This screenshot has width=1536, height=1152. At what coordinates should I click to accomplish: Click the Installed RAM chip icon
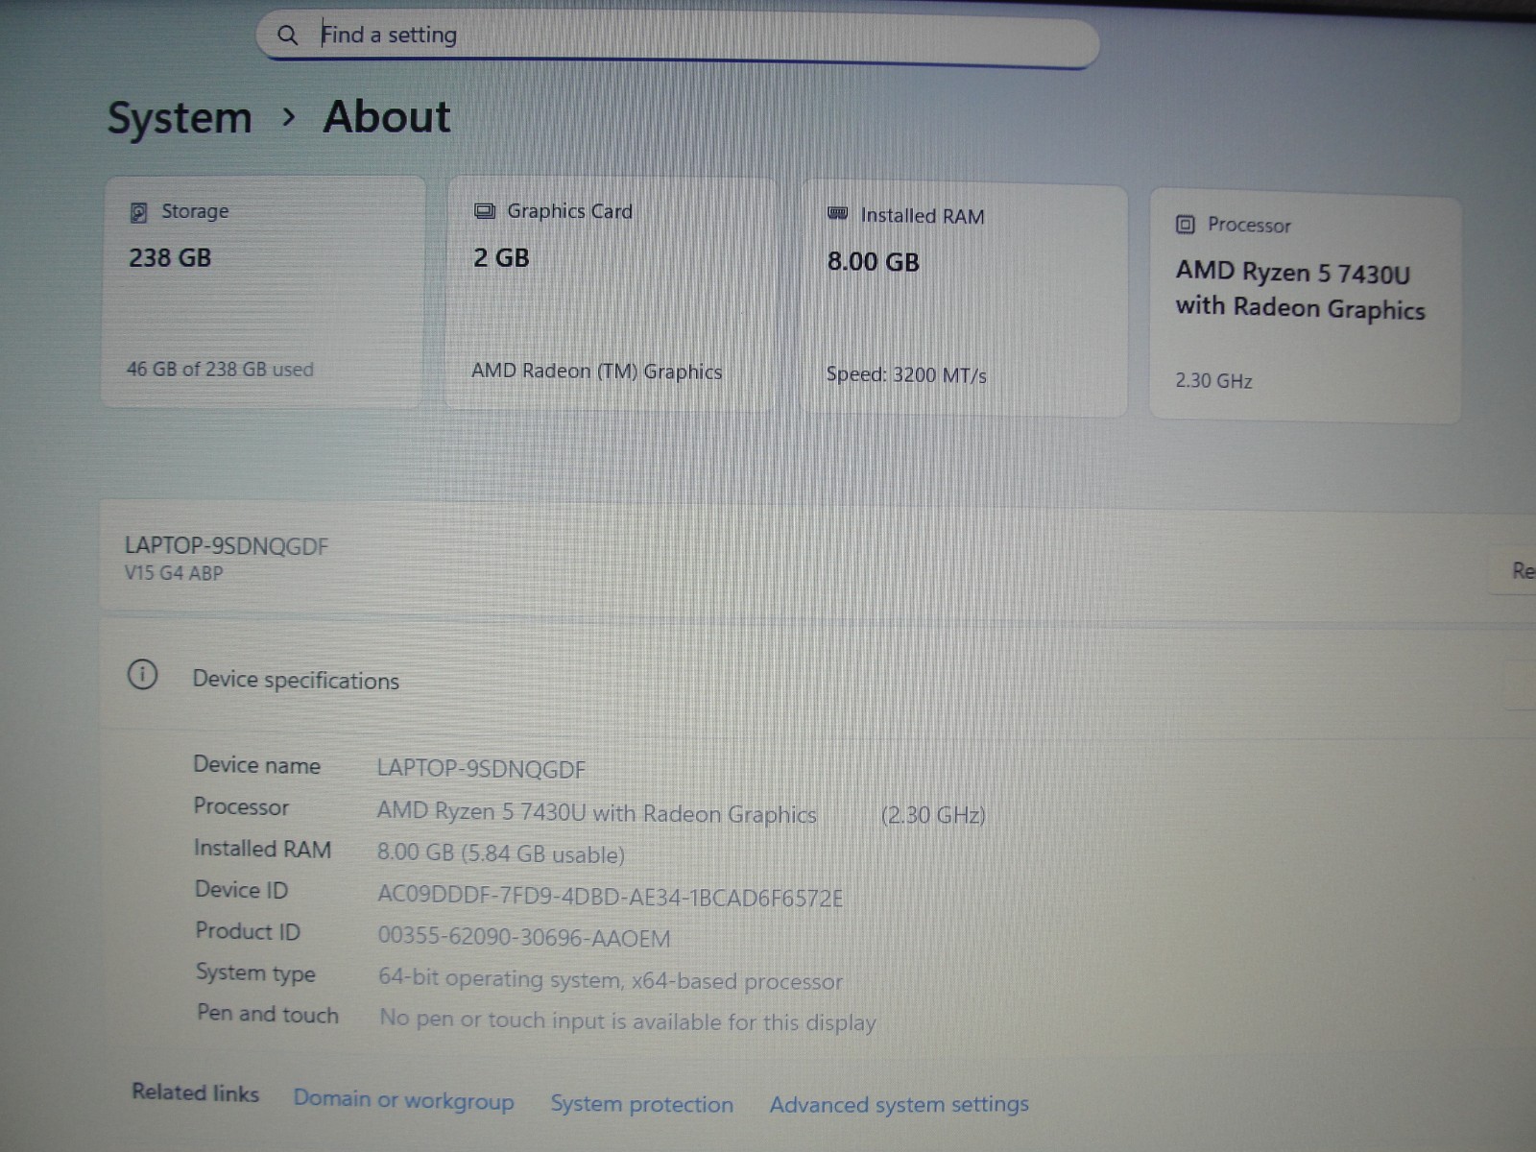838,214
